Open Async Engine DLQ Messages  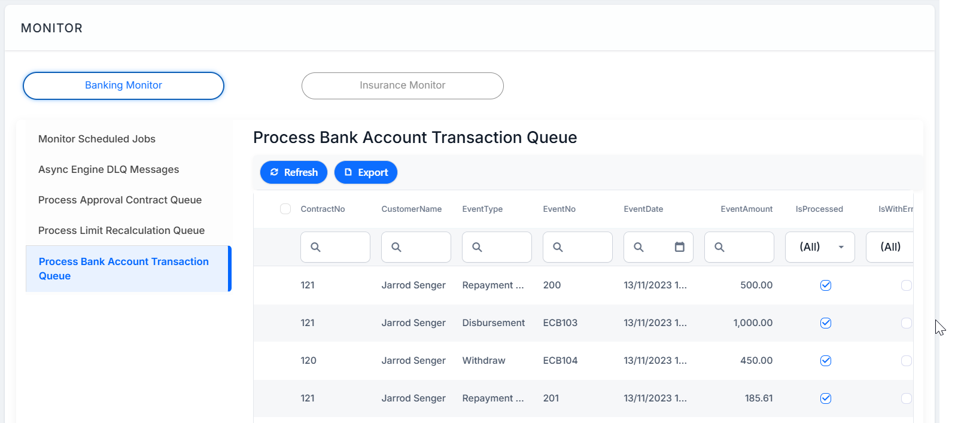click(x=108, y=169)
